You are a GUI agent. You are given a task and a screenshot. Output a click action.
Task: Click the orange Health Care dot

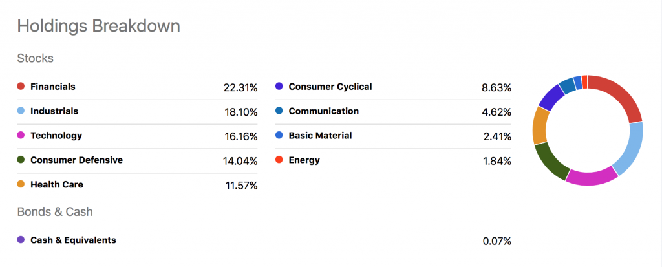click(21, 184)
